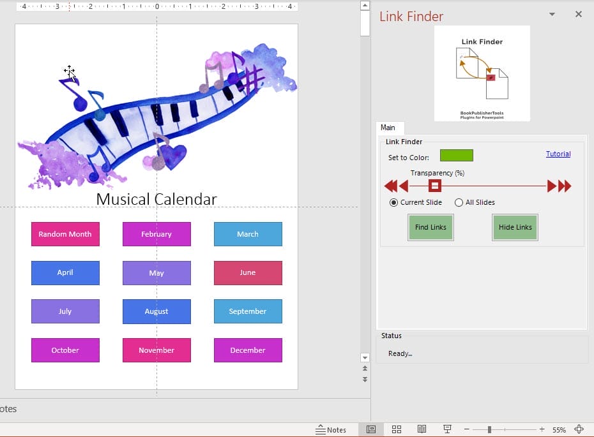
Task: Click the Hide Links button
Action: pos(515,227)
